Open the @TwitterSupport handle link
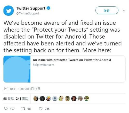Image resolution: width=129 pixels, height=113 pixels. 28,13
